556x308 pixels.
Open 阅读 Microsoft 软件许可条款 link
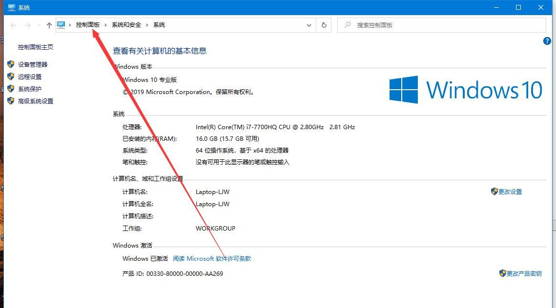point(212,259)
